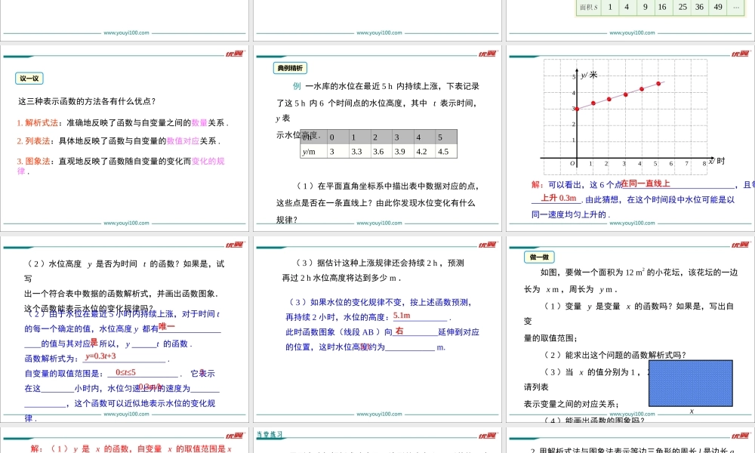Click the origin label O on the graph
This screenshot has height=453, width=755.
point(572,163)
